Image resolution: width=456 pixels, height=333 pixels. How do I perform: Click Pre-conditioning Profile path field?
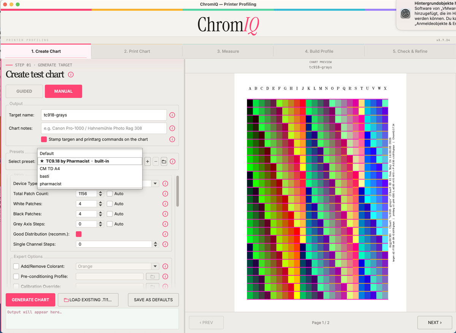point(109,276)
